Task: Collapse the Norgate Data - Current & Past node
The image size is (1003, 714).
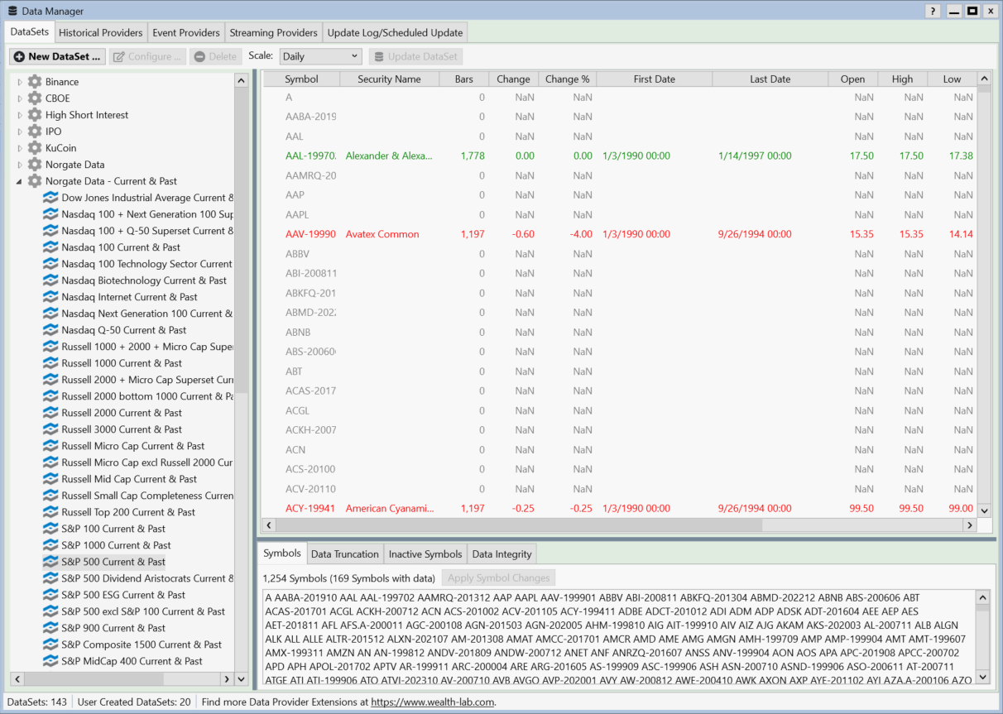Action: (20, 181)
